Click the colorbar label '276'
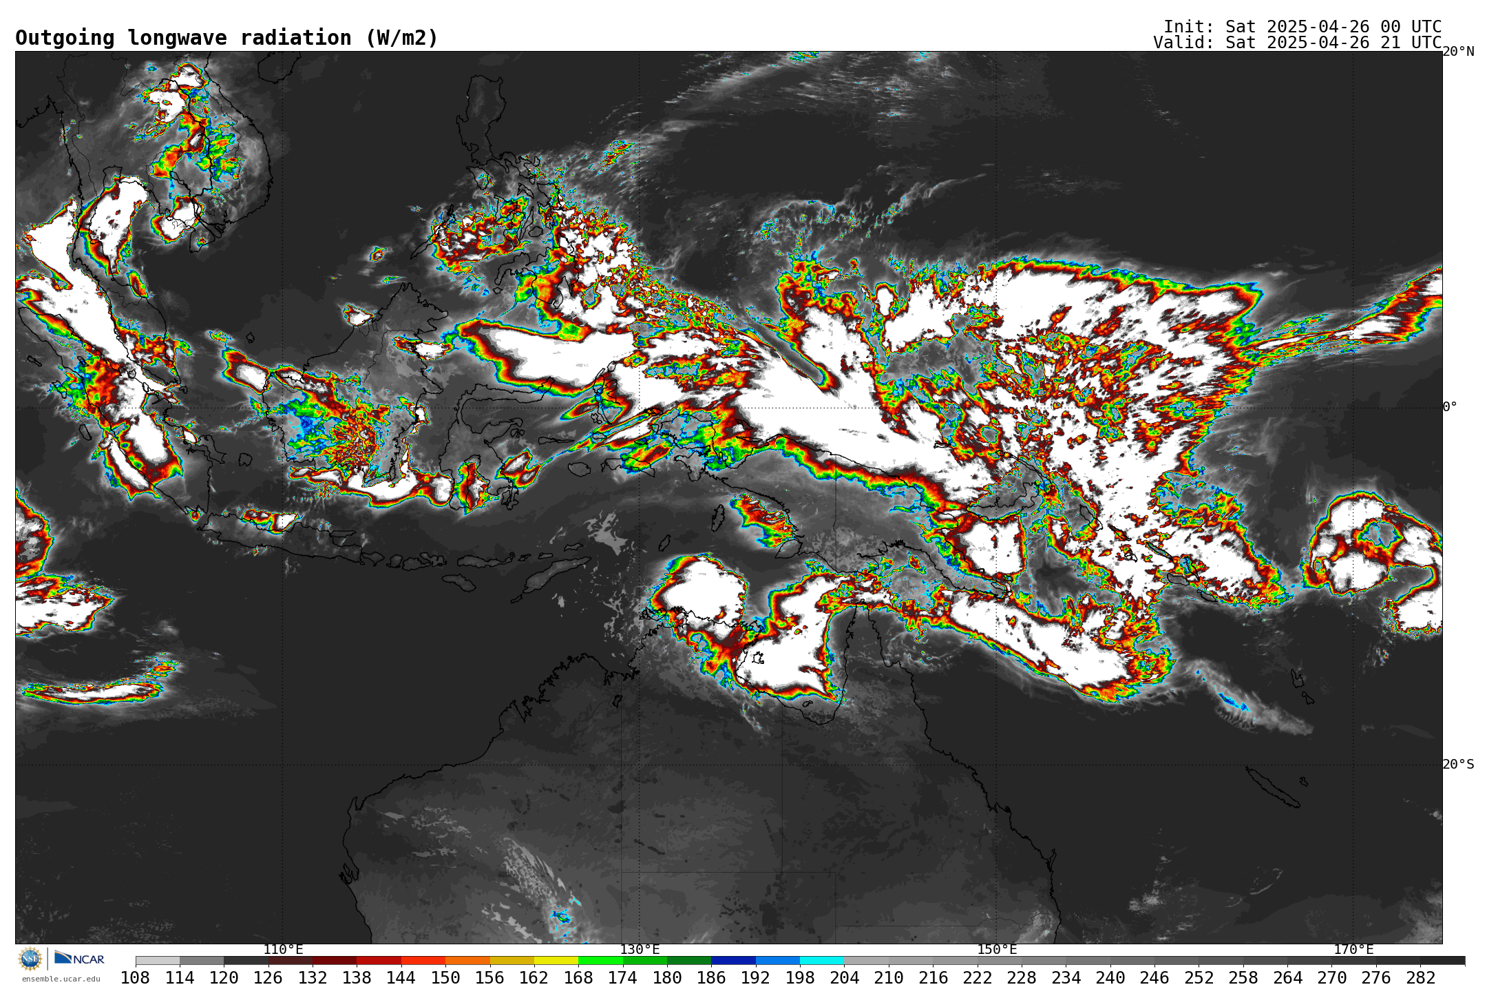This screenshot has width=1487, height=987. point(1376,978)
